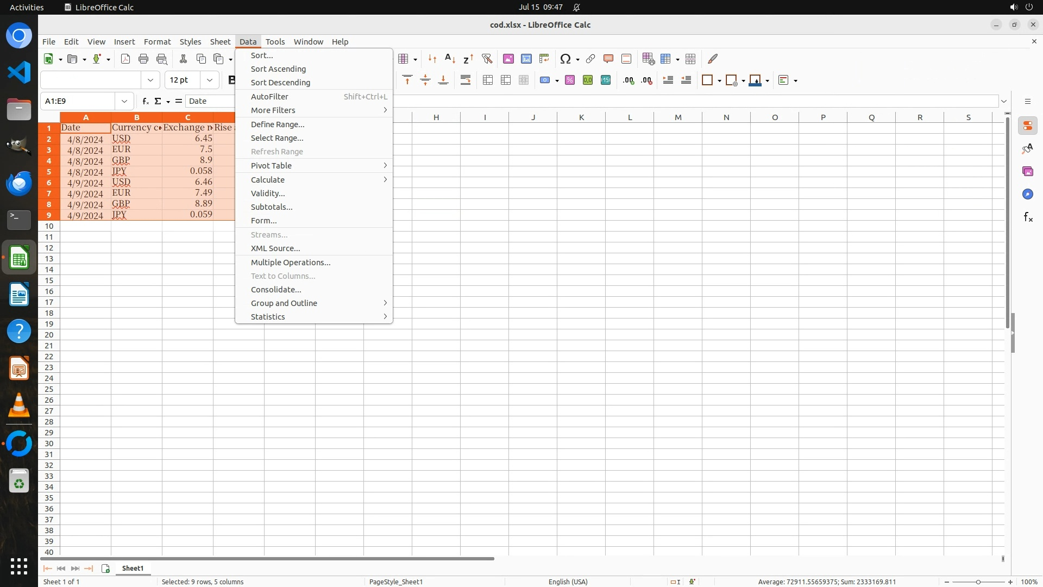Toggle the AutoFilter toolbar funnel icon
Image resolution: width=1043 pixels, height=587 pixels.
pyautogui.click(x=487, y=59)
